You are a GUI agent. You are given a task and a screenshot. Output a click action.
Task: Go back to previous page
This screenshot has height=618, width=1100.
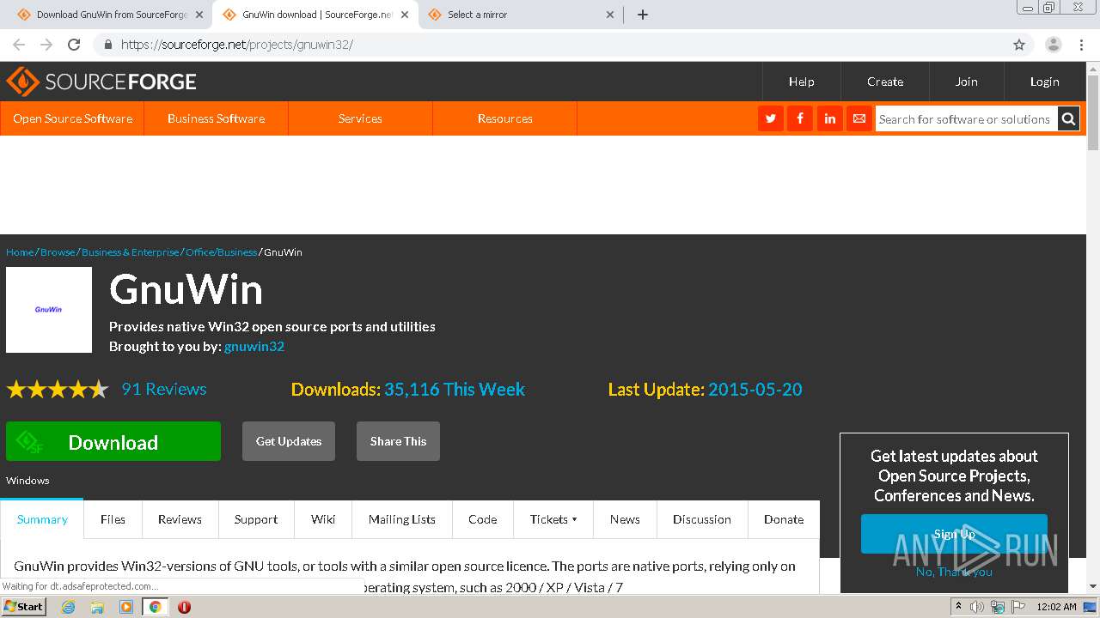click(19, 45)
